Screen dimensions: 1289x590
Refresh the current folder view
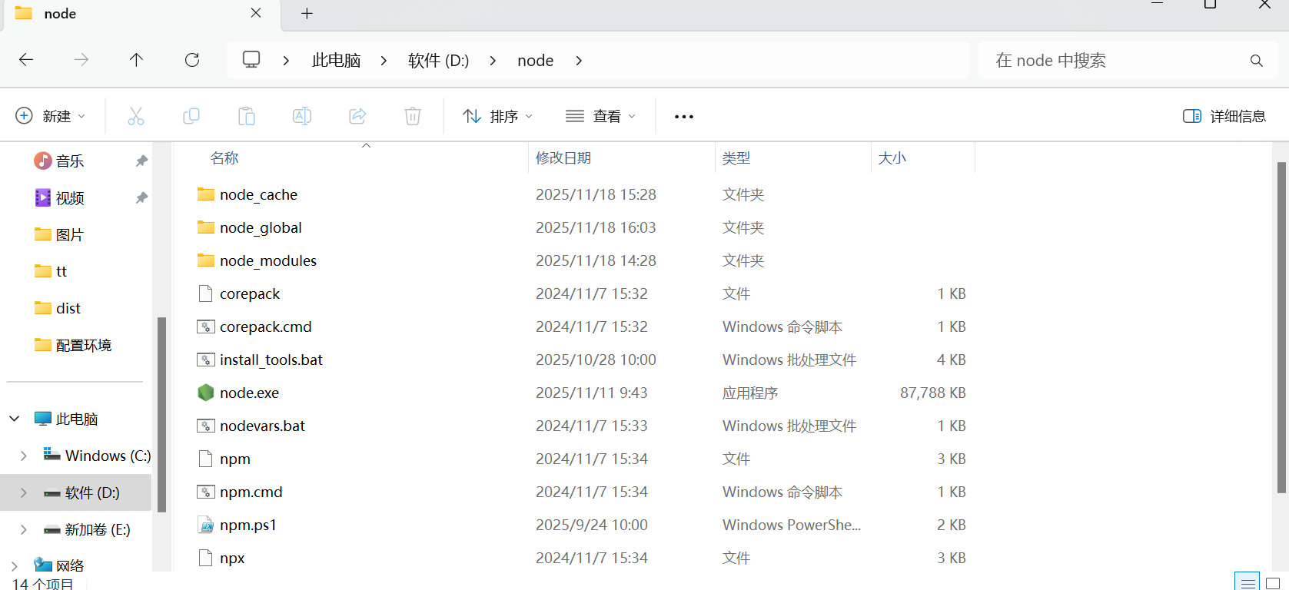coord(192,60)
